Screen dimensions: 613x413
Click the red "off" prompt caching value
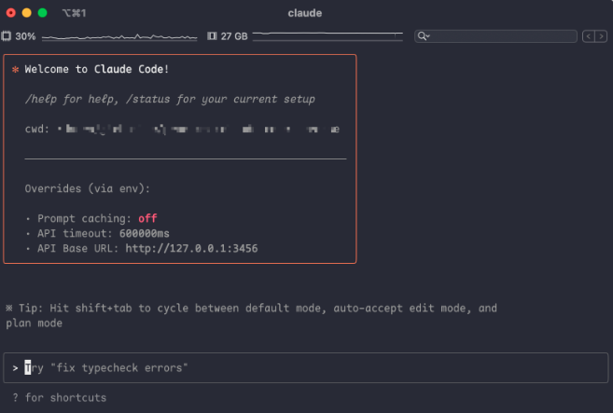click(x=147, y=219)
